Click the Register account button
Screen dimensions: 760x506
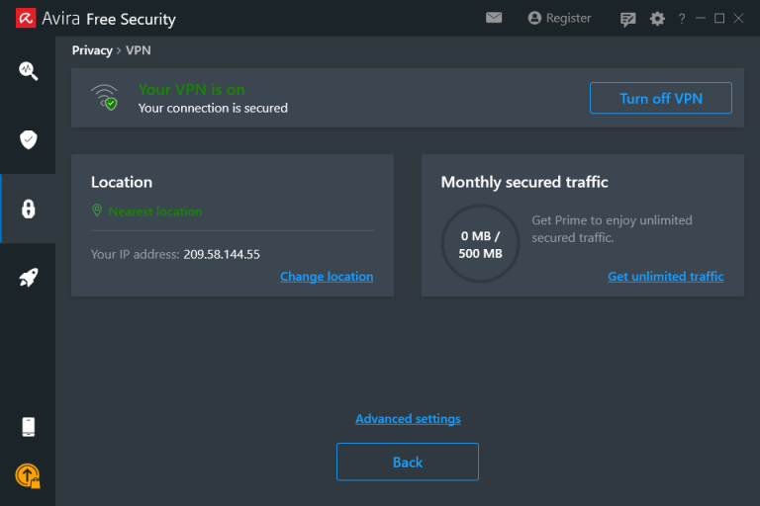pyautogui.click(x=560, y=19)
